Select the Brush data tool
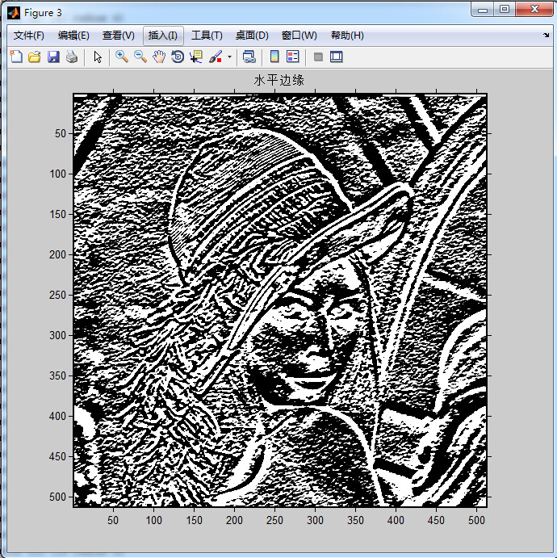Screen dimensions: 557x558 [x=216, y=57]
